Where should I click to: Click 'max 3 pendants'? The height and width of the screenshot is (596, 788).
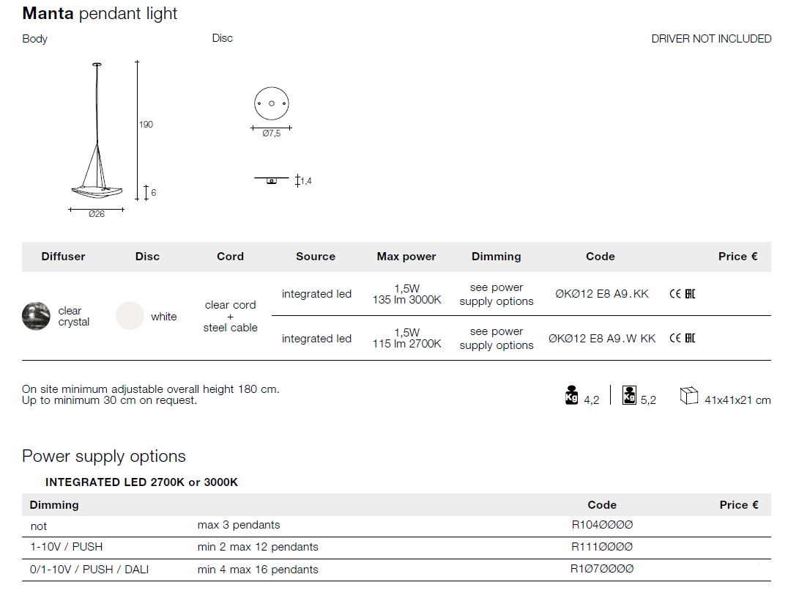coord(239,525)
